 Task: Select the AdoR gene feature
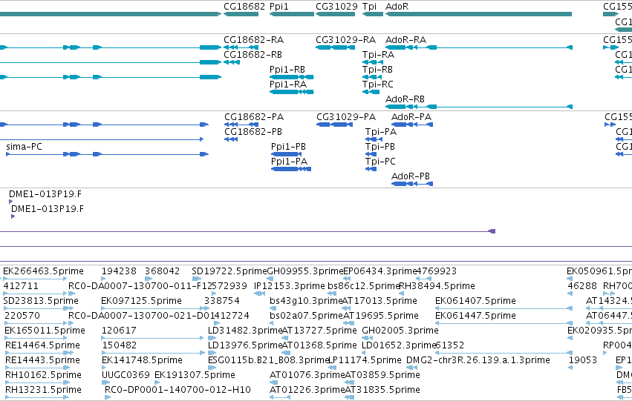point(478,14)
